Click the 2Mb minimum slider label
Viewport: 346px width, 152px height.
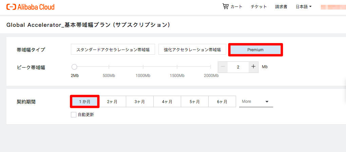click(x=75, y=76)
